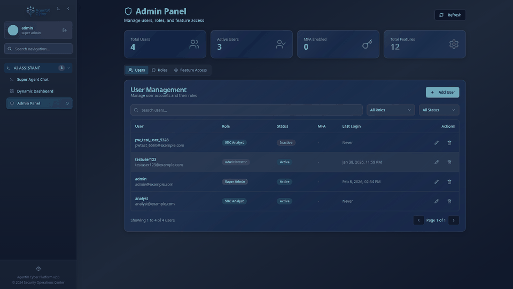Click the Showing 1 to 4 of 4 users text
Screen dimensions: 513x289
pyautogui.click(x=152, y=220)
